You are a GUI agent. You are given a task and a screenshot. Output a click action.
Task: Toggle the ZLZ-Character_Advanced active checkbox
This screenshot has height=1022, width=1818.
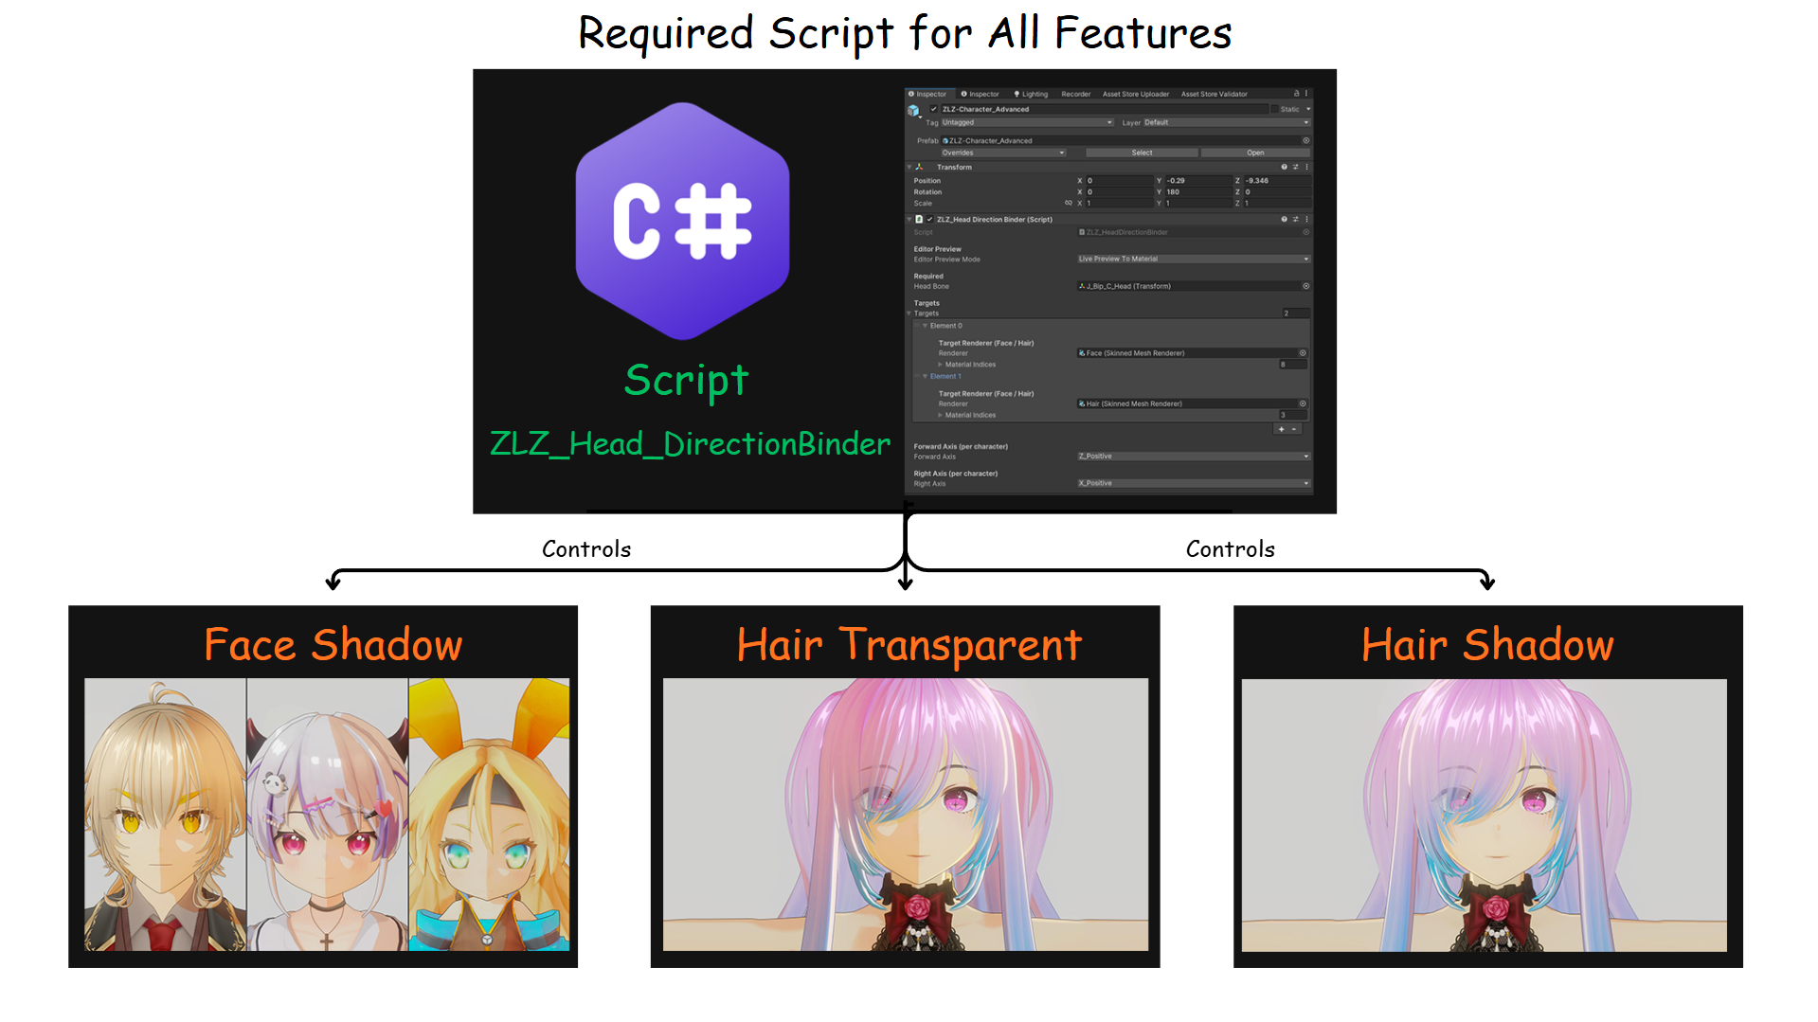click(x=933, y=109)
